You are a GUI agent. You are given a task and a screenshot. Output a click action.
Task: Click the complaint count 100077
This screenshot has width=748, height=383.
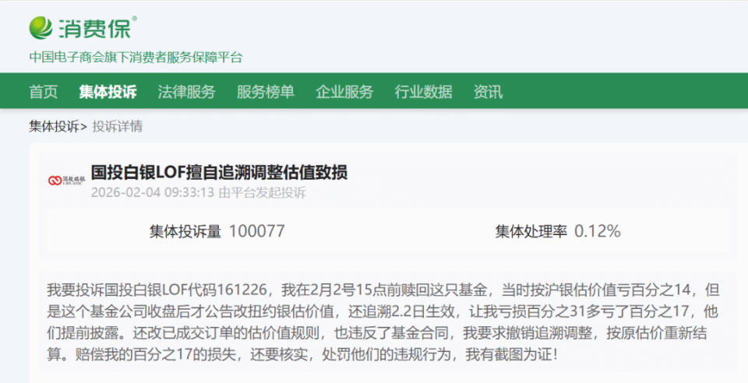click(x=256, y=231)
